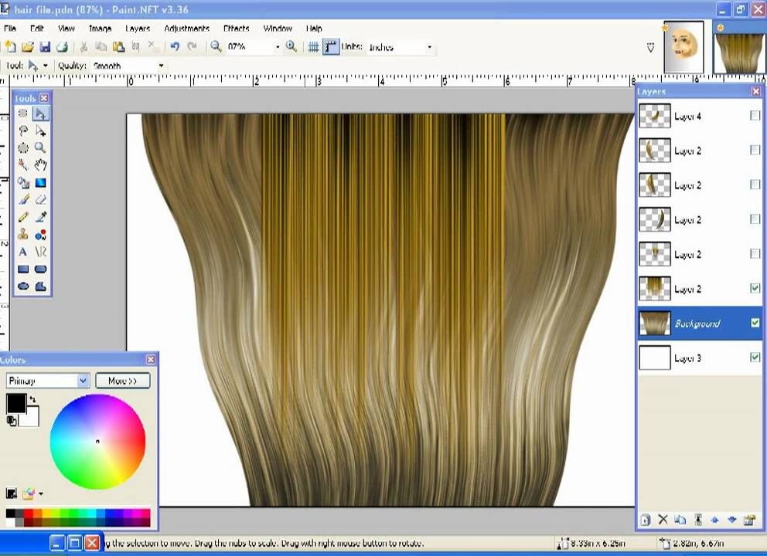The height and width of the screenshot is (556, 767).
Task: Open the image list dropdown arrow
Action: 650,48
